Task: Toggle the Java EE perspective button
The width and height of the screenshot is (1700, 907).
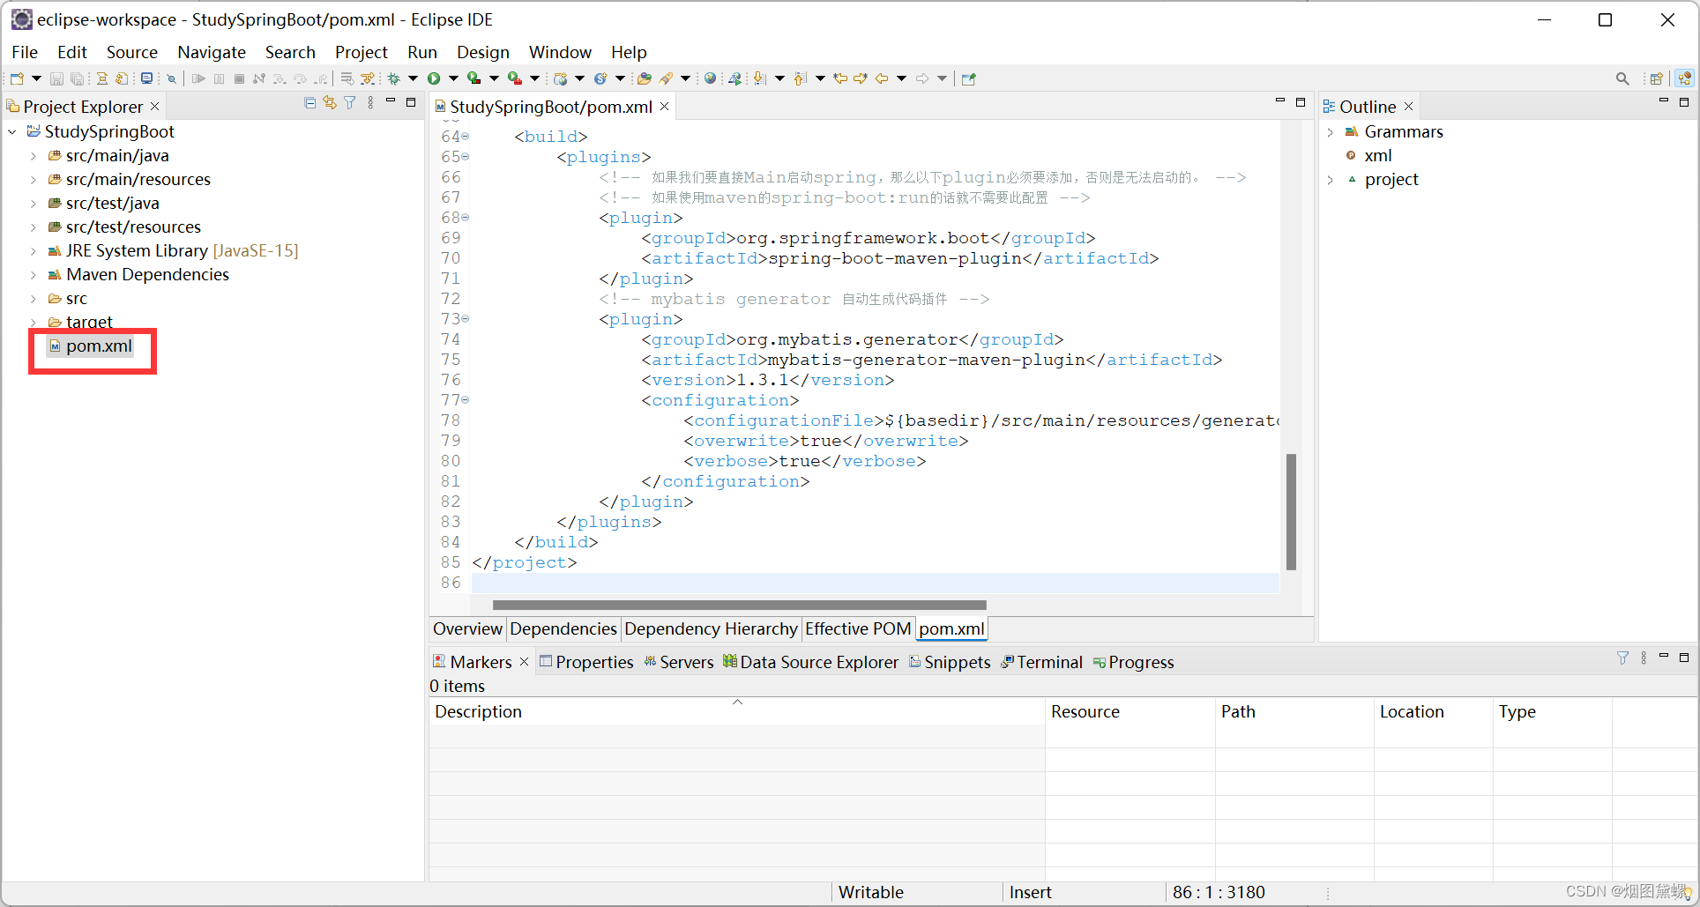Action: [1685, 78]
